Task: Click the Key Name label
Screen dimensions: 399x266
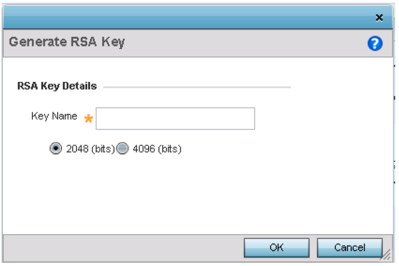Action: [x=54, y=116]
